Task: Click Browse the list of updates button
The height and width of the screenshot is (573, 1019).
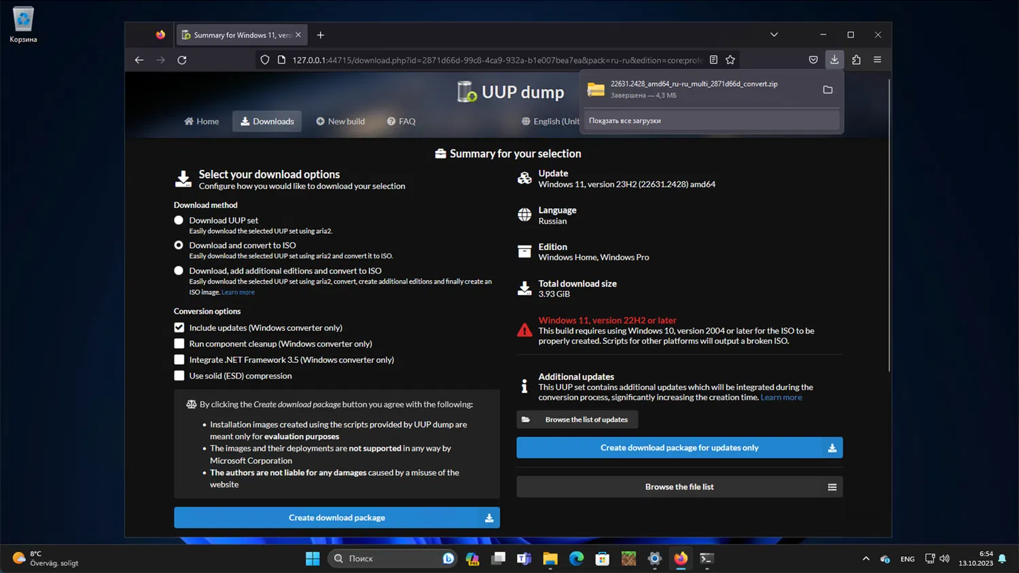Action: pos(577,419)
